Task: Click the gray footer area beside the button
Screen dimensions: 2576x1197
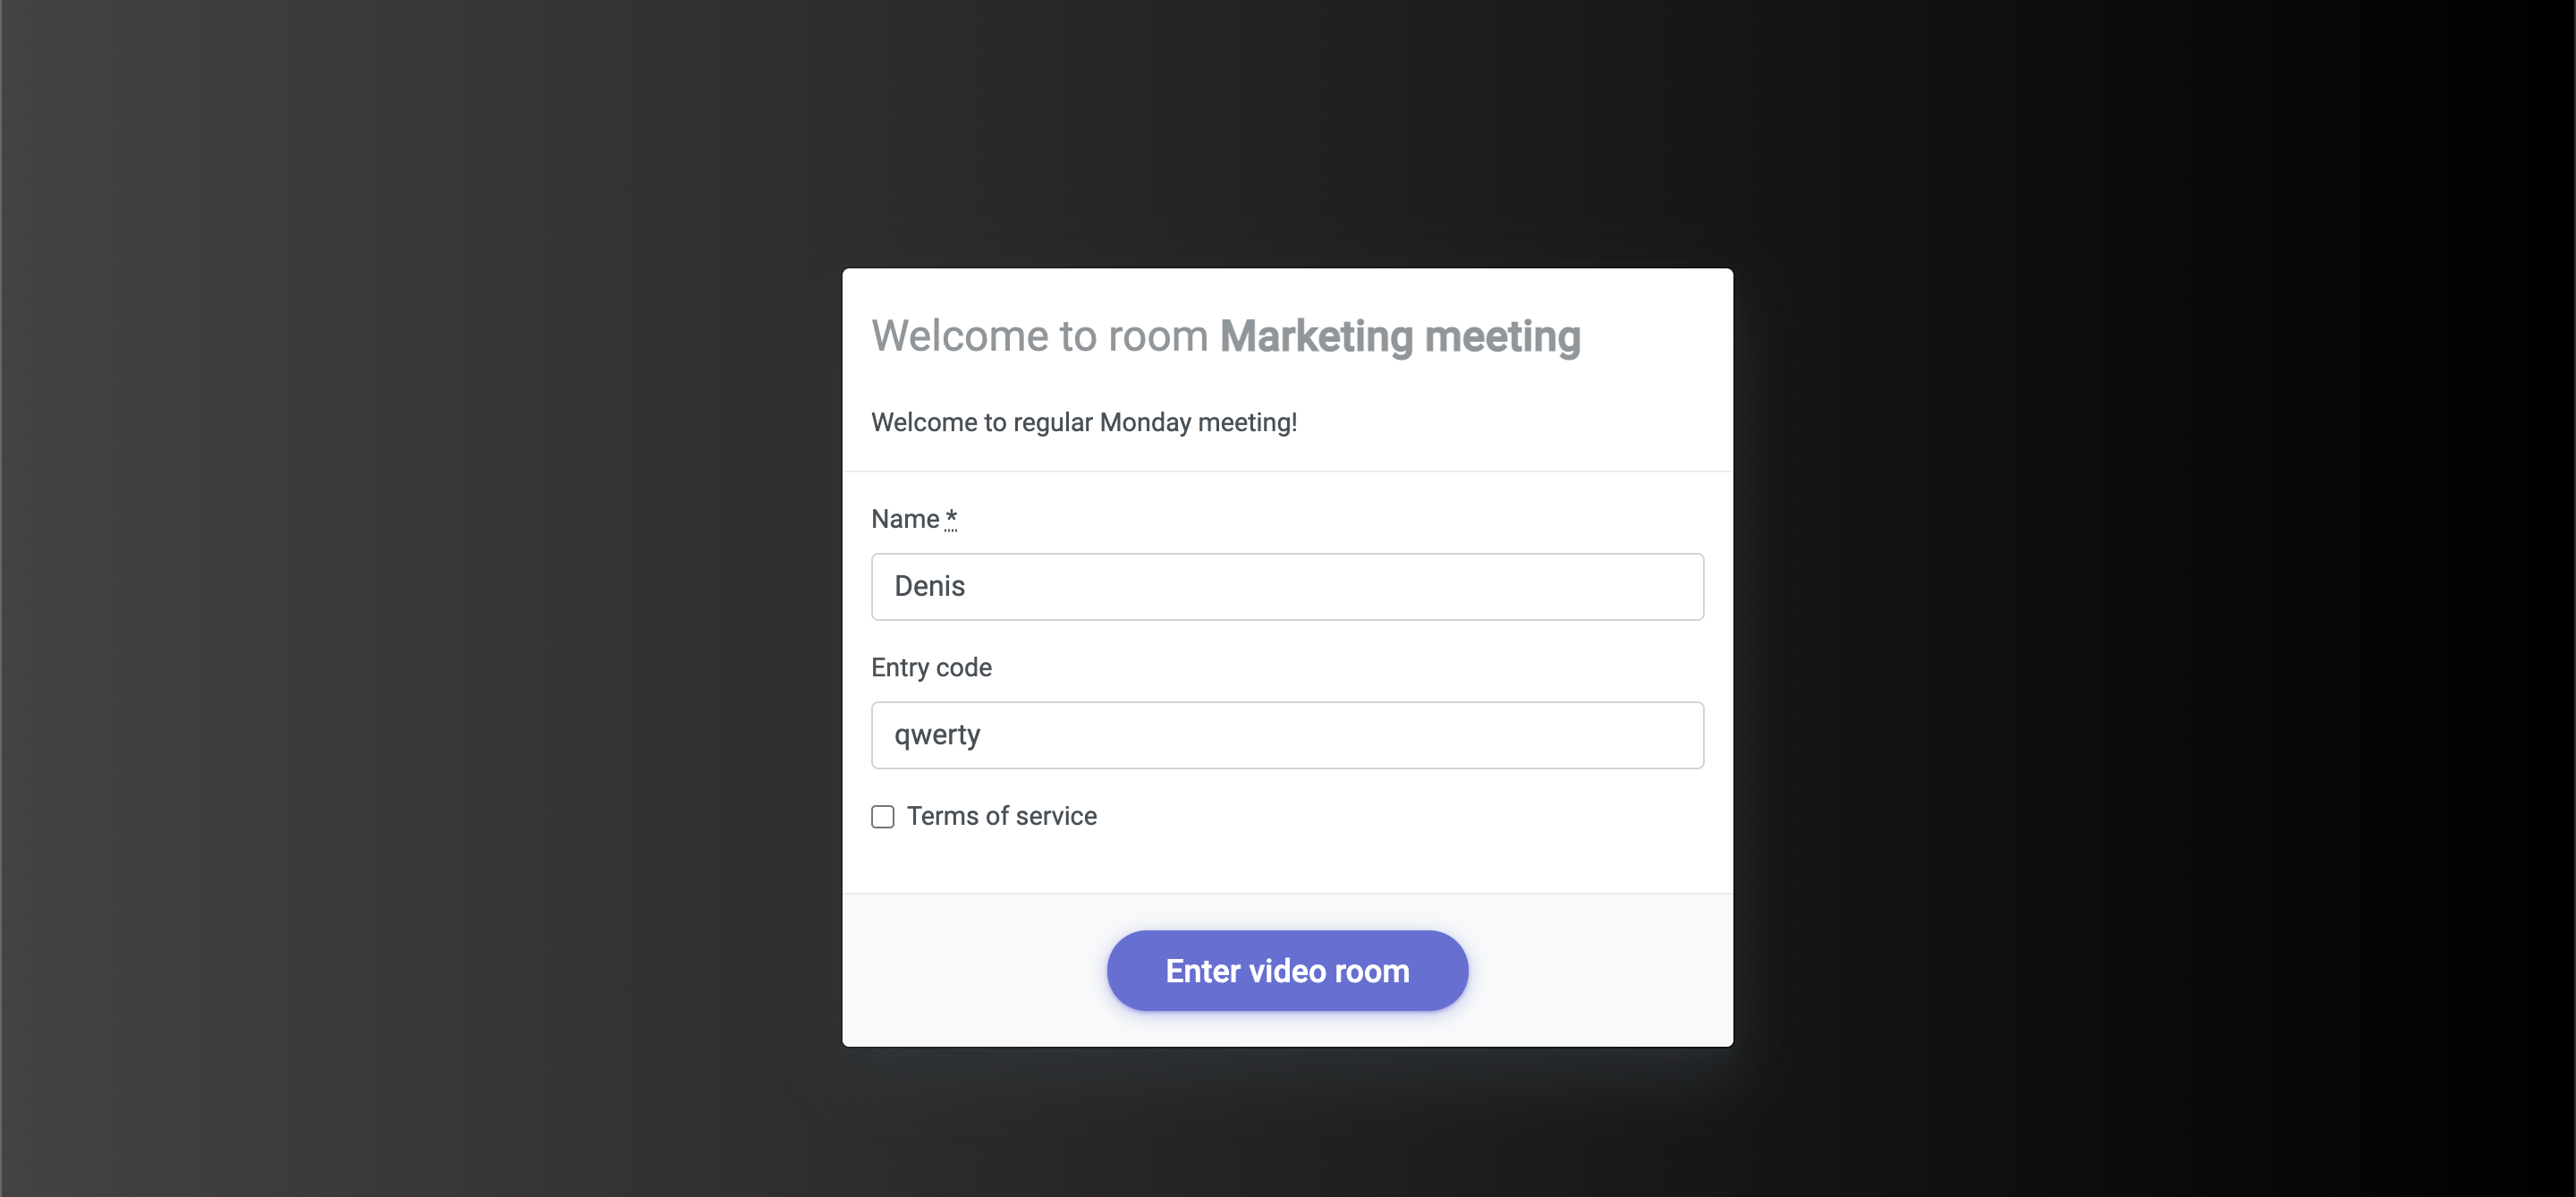Action: pyautogui.click(x=1600, y=971)
